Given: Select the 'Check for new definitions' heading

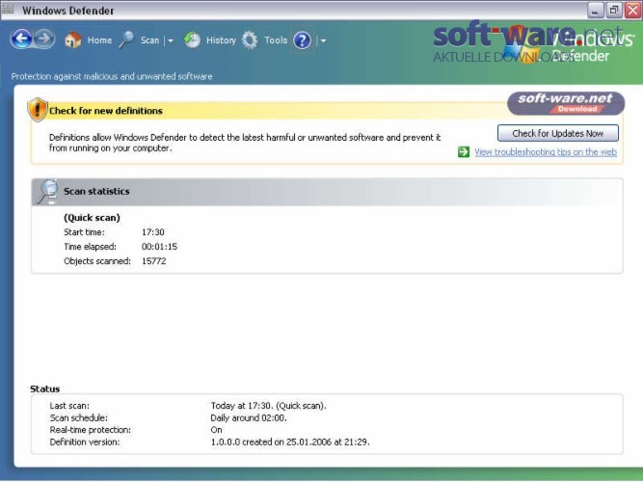Looking at the screenshot, I should pyautogui.click(x=106, y=111).
